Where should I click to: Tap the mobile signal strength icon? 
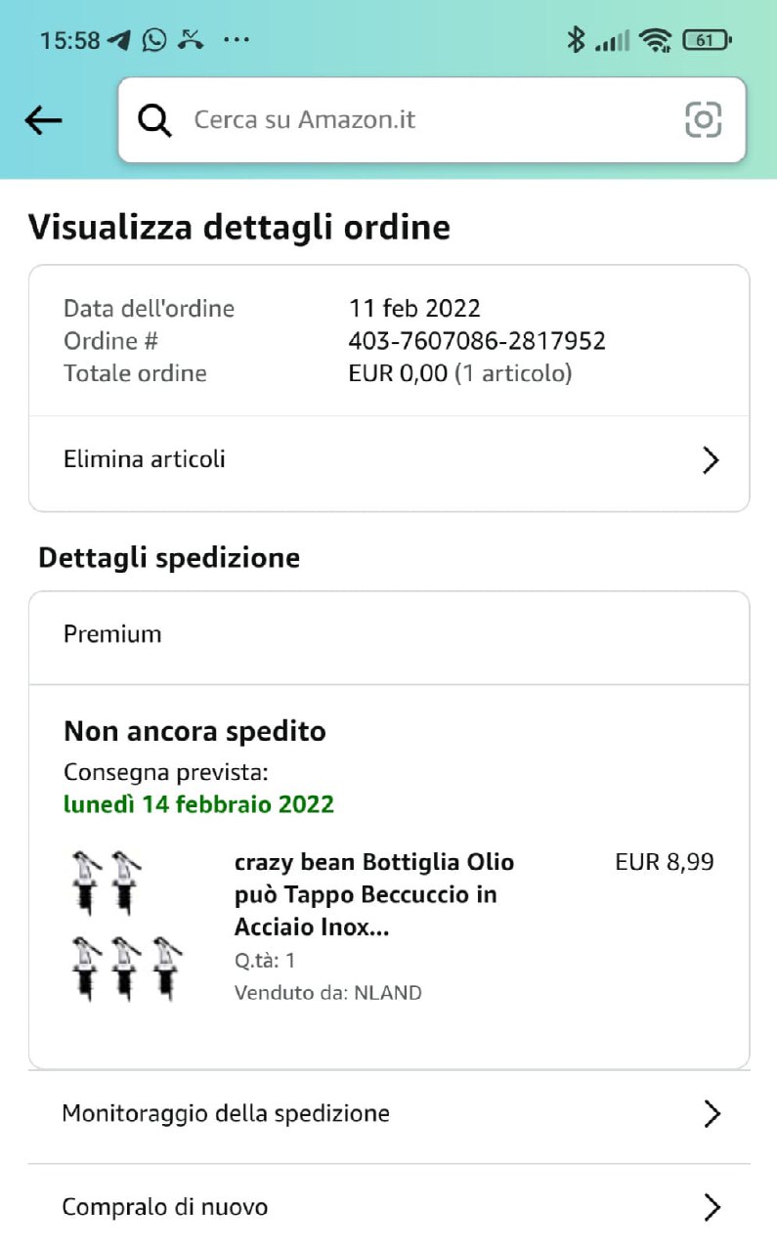[x=613, y=41]
